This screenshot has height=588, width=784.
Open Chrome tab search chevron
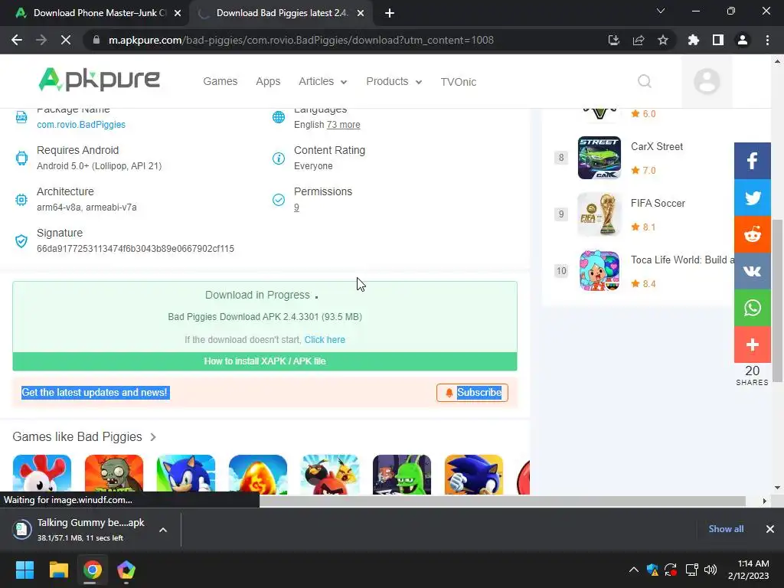(x=661, y=11)
